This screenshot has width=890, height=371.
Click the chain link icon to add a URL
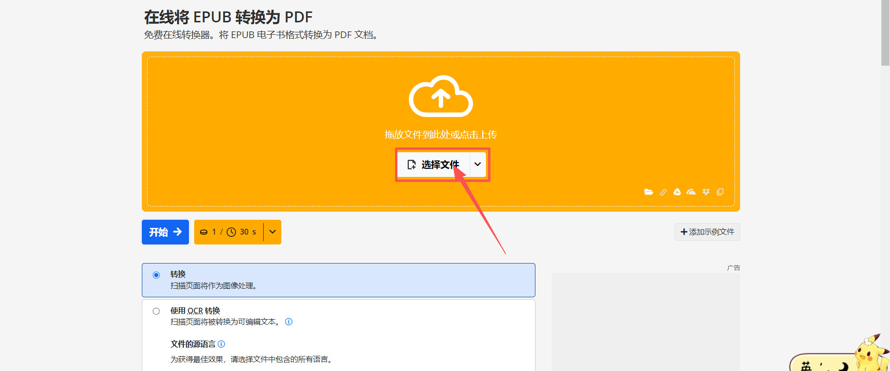coord(663,192)
